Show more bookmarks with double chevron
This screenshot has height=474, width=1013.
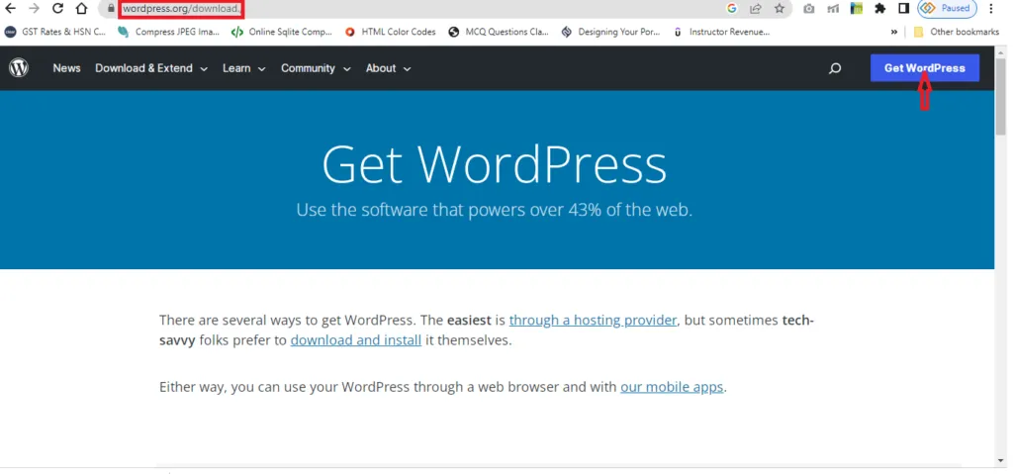pyautogui.click(x=894, y=32)
